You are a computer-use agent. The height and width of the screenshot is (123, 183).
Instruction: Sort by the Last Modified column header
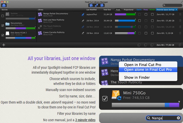(x=91, y=10)
